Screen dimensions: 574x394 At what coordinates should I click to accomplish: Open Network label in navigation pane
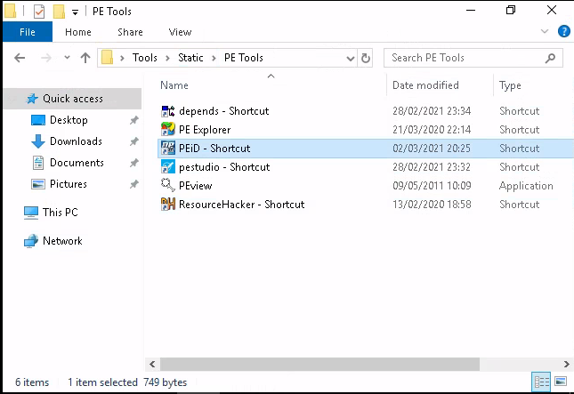click(x=62, y=241)
